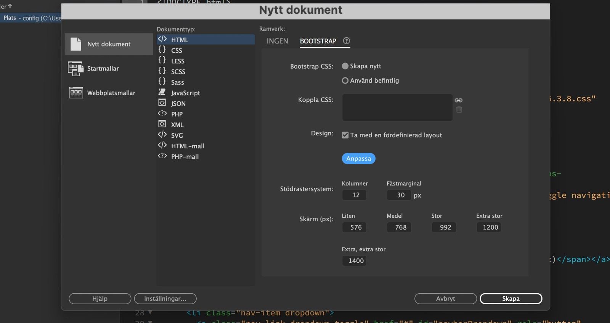
Task: Select the Nytt dokument page icon
Action: pos(75,44)
